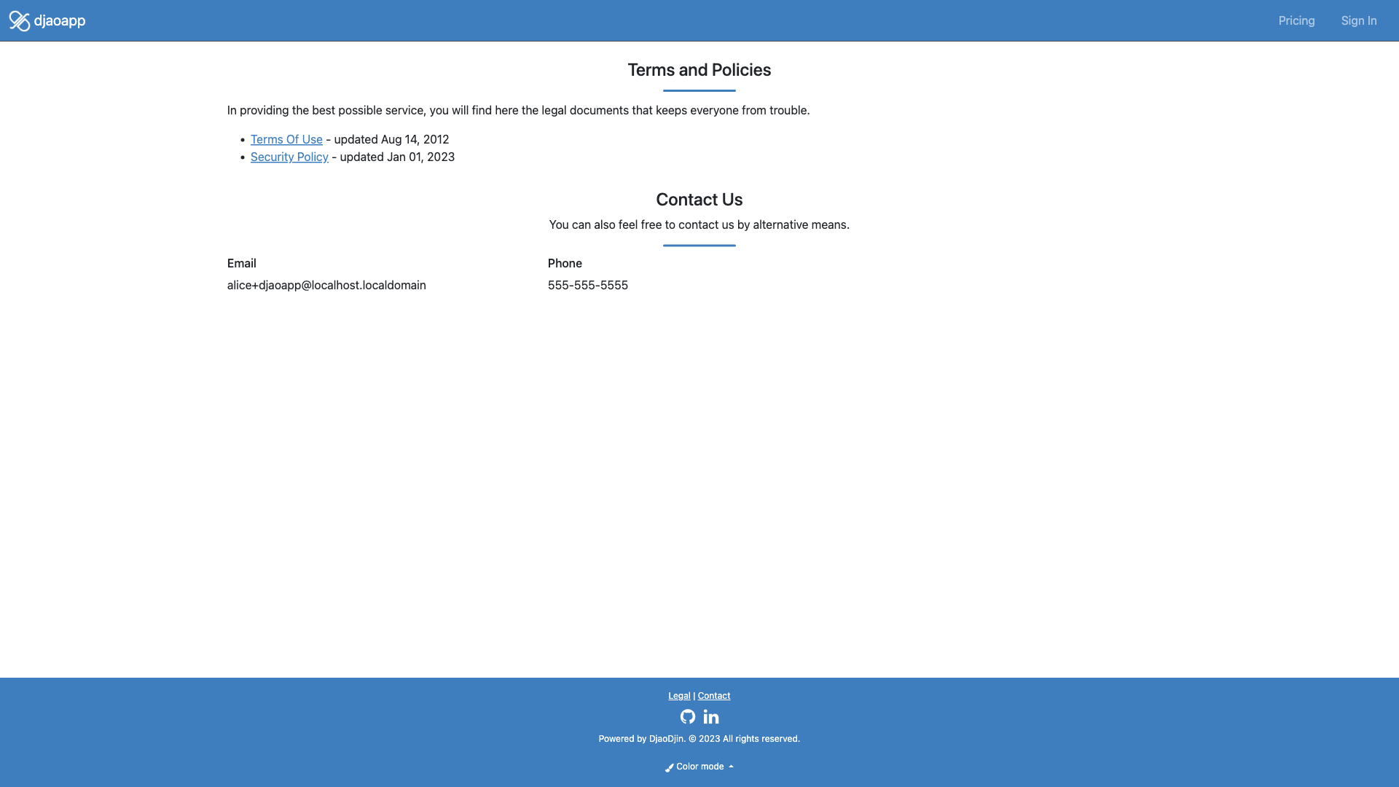Image resolution: width=1399 pixels, height=787 pixels.
Task: Follow the Legal footer link
Action: coord(679,696)
